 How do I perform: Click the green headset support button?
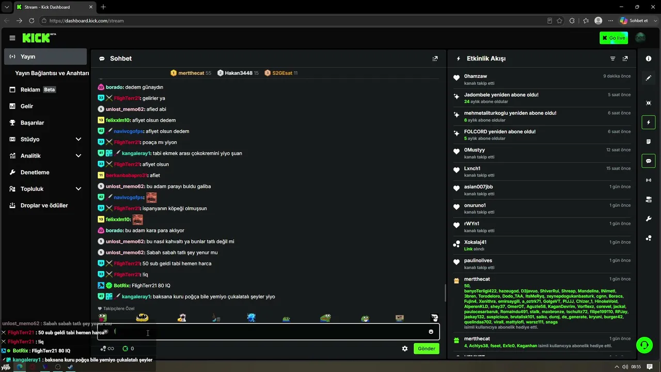click(x=643, y=344)
